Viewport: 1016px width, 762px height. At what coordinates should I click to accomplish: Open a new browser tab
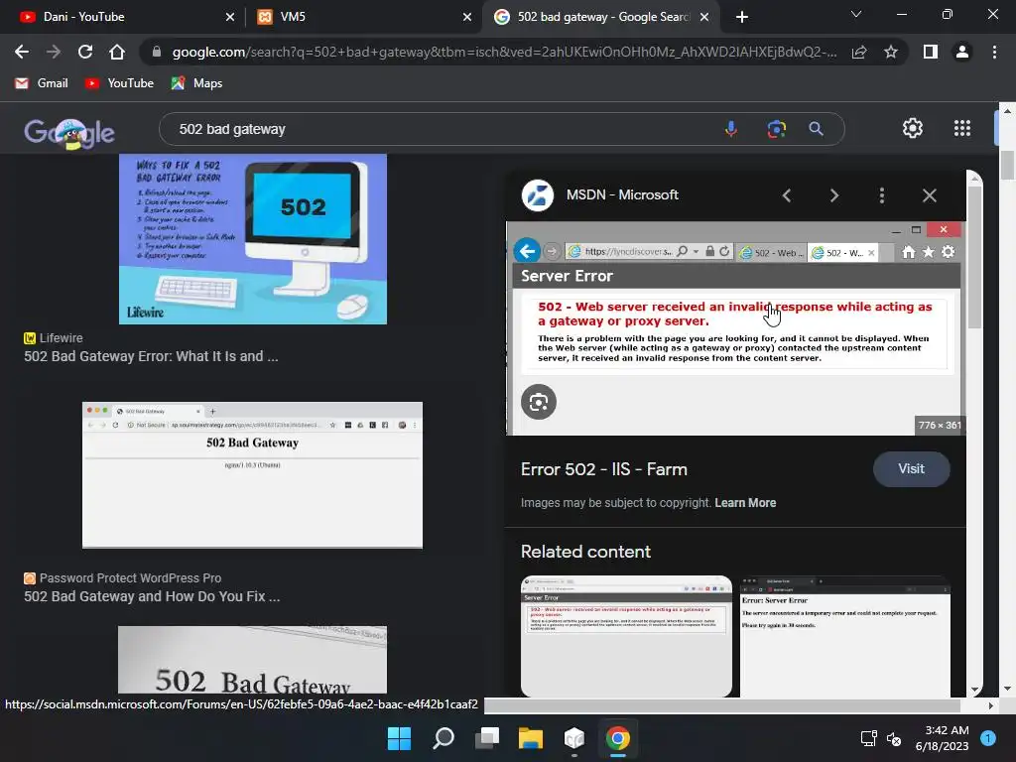[742, 17]
